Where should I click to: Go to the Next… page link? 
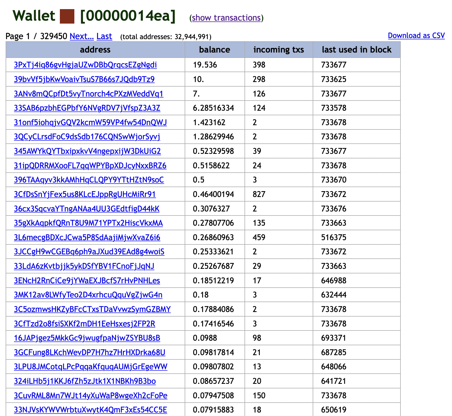pos(82,36)
